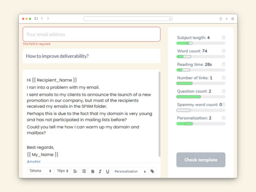Open the Personalization variable dropdown
256x192 pixels.
[130, 171]
